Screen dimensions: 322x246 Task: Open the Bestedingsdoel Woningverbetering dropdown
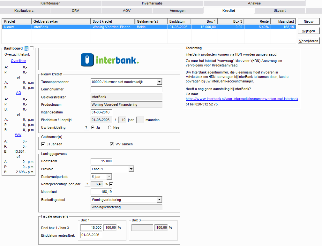click(x=159, y=200)
